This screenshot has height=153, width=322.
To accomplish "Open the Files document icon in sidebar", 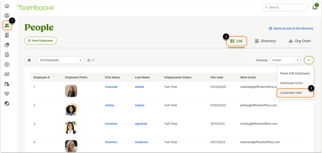I will coord(7,55).
